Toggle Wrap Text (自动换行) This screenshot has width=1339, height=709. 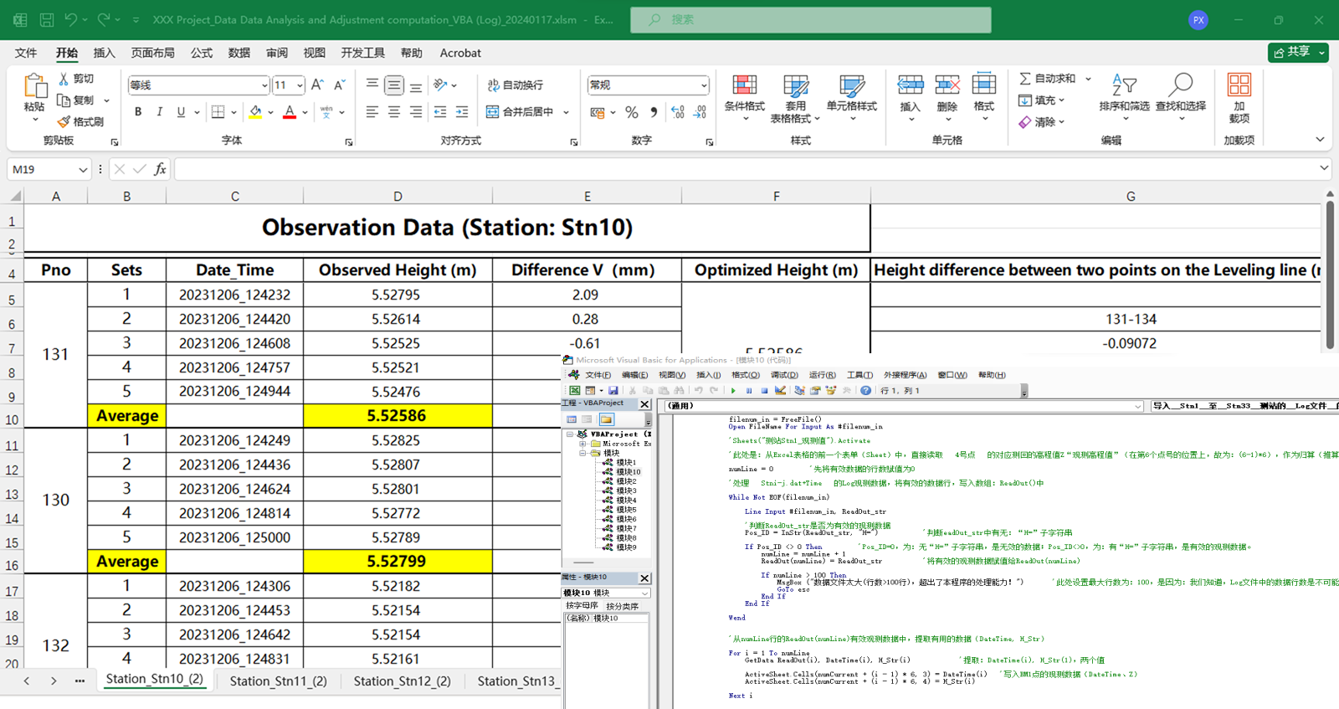[x=516, y=85]
